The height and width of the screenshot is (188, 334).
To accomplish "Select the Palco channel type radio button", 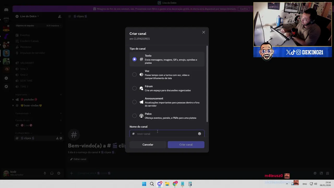I will point(134,116).
